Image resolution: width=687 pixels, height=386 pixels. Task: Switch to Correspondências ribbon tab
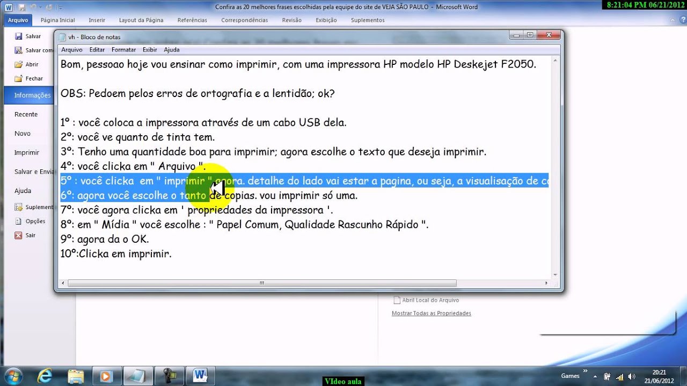tap(244, 20)
